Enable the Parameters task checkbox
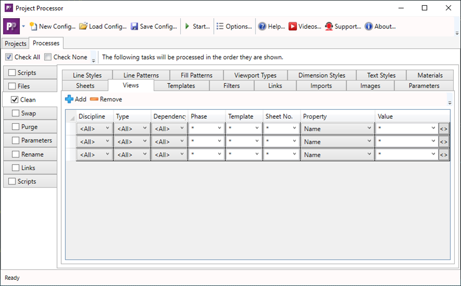This screenshot has height=286, width=461. (16, 140)
